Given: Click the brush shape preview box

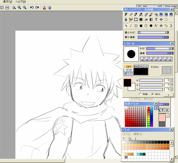Looking at the screenshot, I should [x=131, y=54].
